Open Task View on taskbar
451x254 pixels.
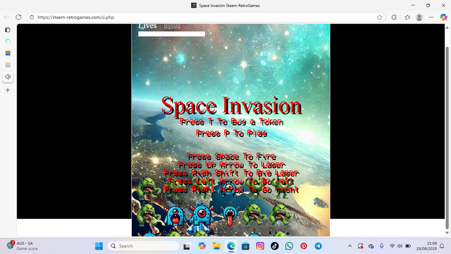pos(187,246)
